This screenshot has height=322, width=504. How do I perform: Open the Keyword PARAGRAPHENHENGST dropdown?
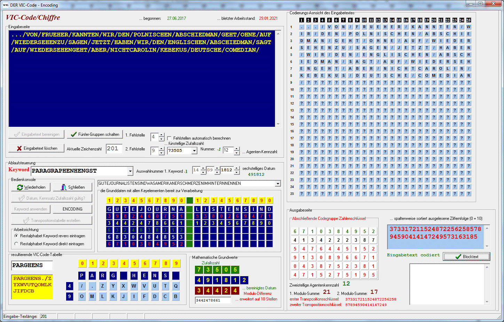pos(130,171)
